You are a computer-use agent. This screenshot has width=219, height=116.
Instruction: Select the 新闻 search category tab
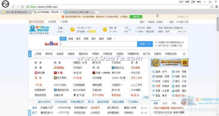tap(71, 39)
